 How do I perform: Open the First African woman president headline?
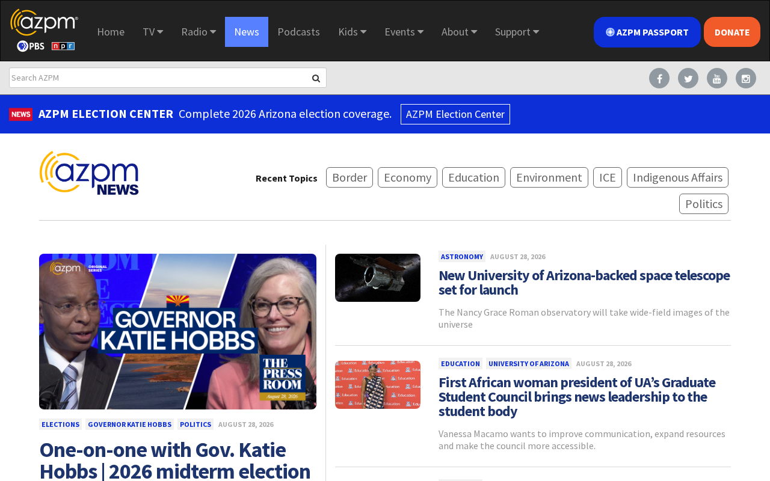tap(577, 397)
